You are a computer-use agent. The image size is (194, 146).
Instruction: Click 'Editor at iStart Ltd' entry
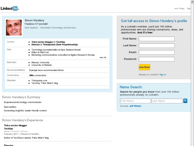(x=40, y=52)
